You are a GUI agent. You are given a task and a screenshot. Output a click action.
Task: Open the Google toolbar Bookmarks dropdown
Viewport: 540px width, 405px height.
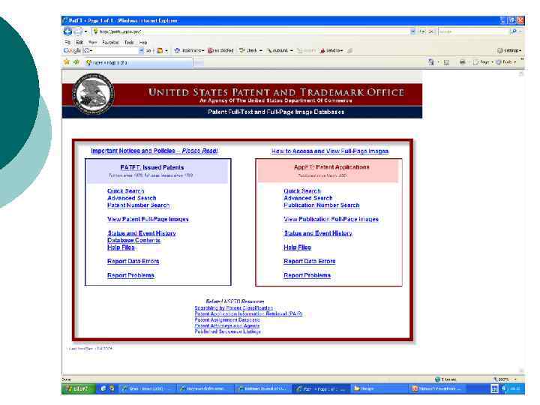[190, 50]
